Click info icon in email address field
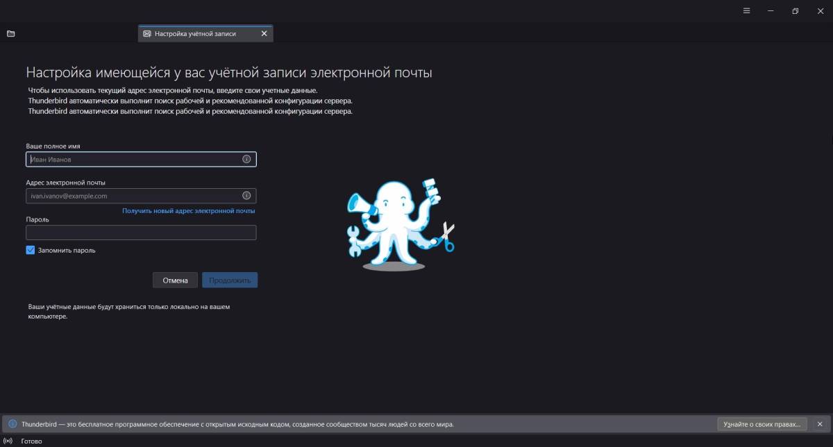 pos(246,196)
